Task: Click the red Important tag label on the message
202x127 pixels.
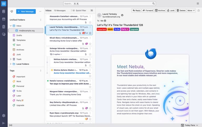Action: pyautogui.click(x=102, y=29)
